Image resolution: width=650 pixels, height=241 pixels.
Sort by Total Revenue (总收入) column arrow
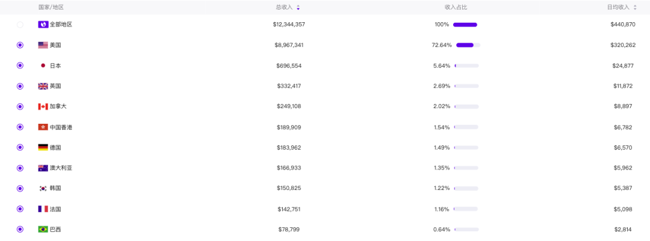(x=298, y=7)
